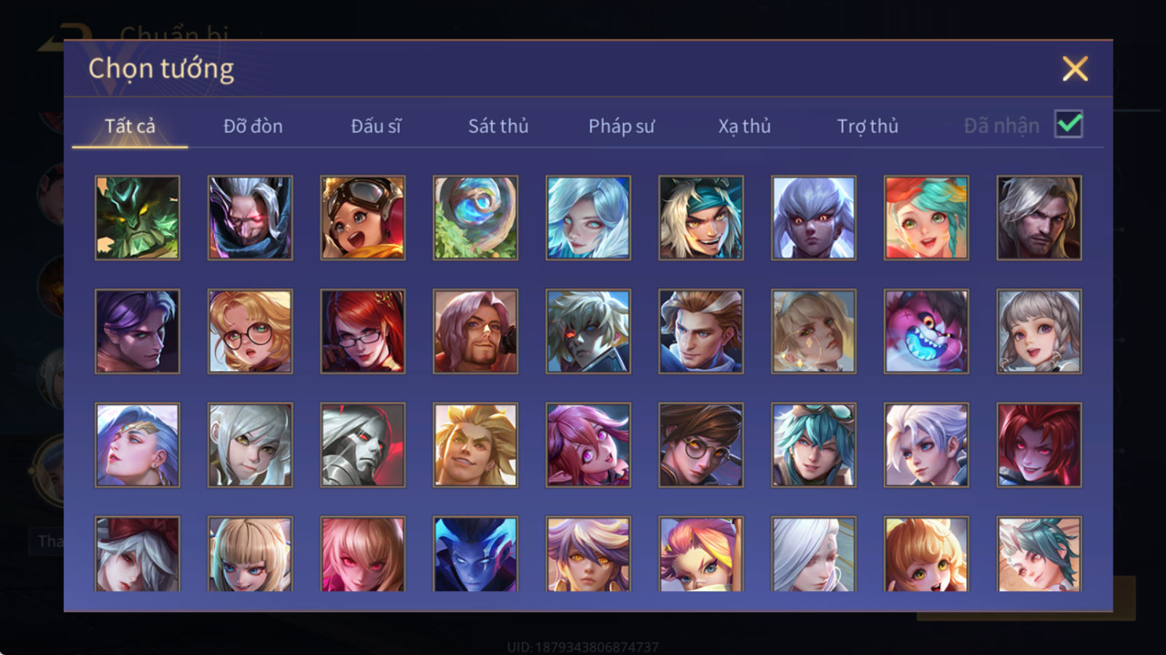Toggle the Đã nhận checkbox
The height and width of the screenshot is (655, 1166).
click(1068, 124)
